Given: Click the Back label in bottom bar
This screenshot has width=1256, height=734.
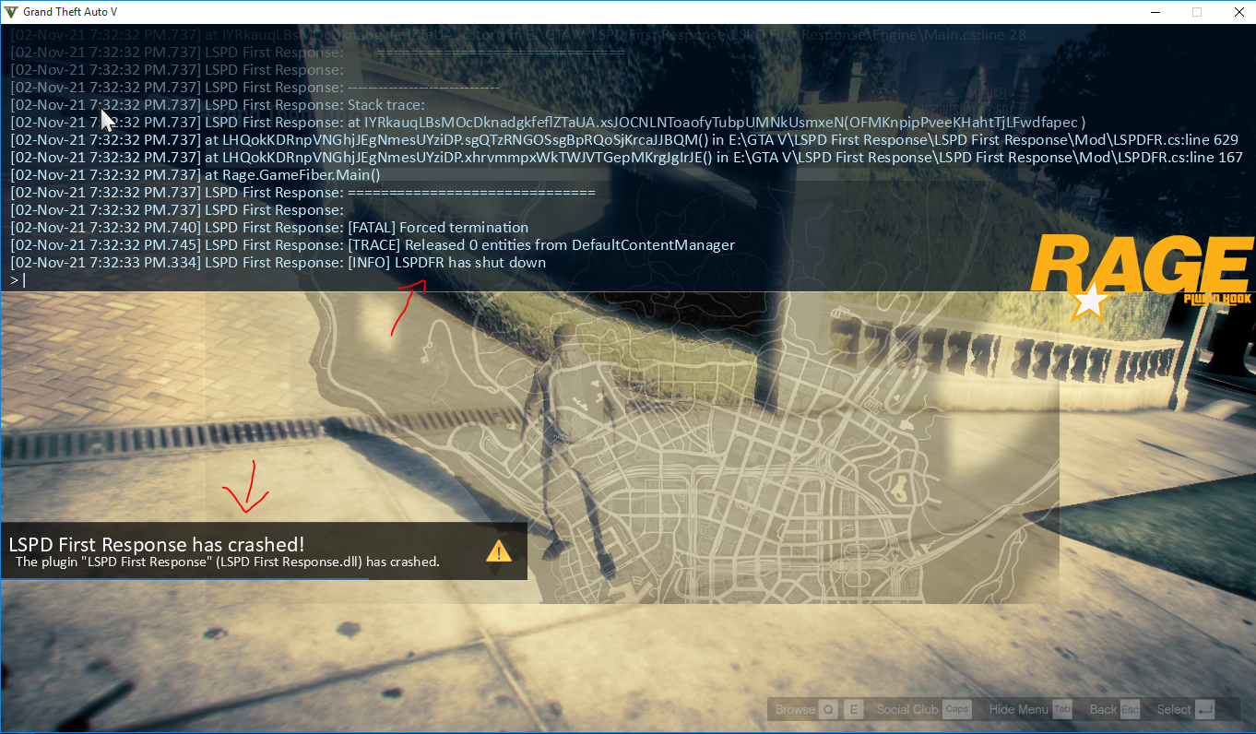Looking at the screenshot, I should click(x=1103, y=709).
